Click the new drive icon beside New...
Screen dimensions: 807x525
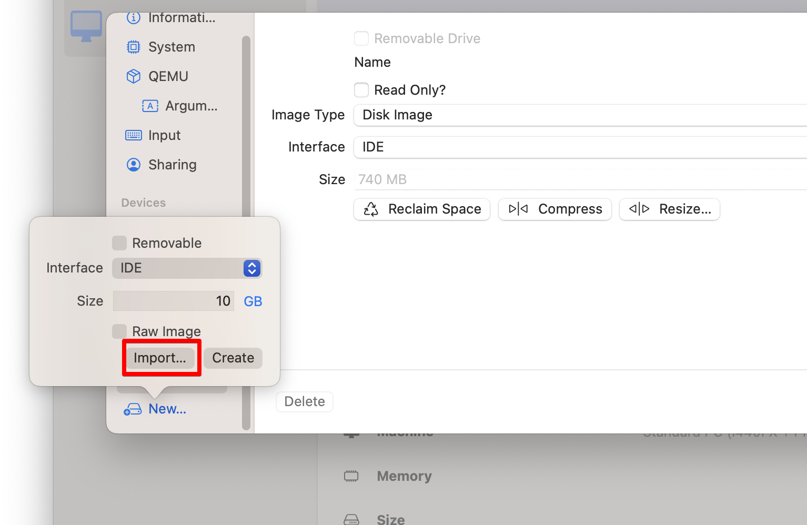(133, 409)
